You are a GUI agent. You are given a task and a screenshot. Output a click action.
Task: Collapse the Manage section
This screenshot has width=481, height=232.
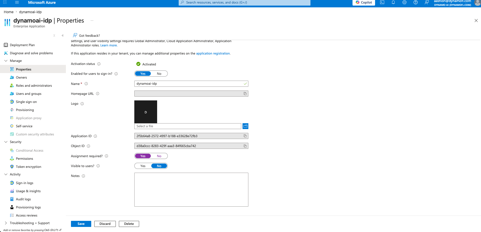tap(6, 61)
